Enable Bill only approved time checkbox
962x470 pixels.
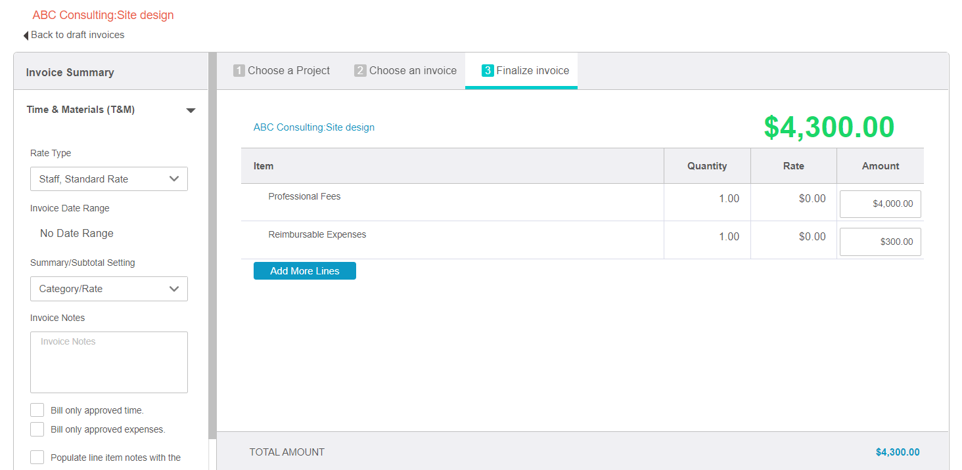[x=37, y=410]
